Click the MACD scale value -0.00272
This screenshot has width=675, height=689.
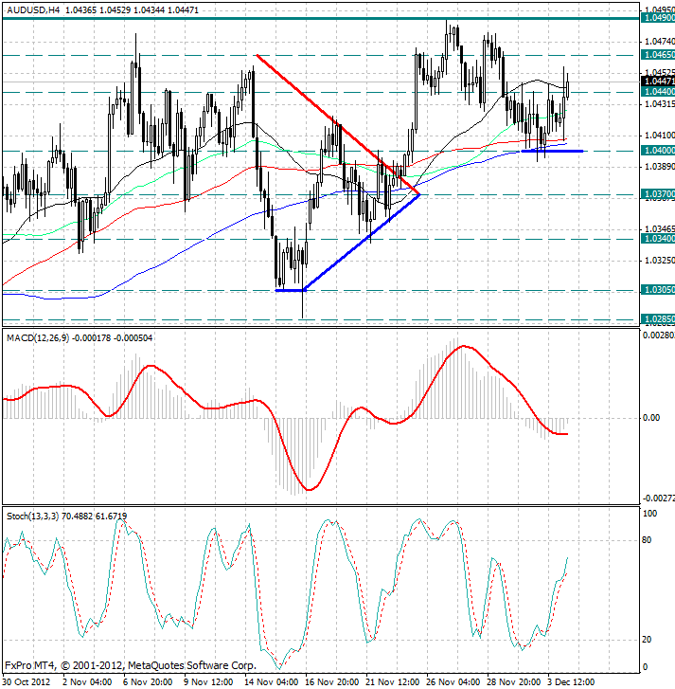tap(659, 499)
